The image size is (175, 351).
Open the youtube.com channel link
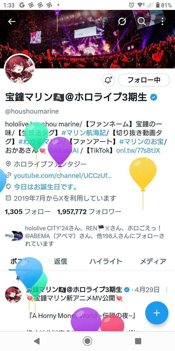[63, 175]
